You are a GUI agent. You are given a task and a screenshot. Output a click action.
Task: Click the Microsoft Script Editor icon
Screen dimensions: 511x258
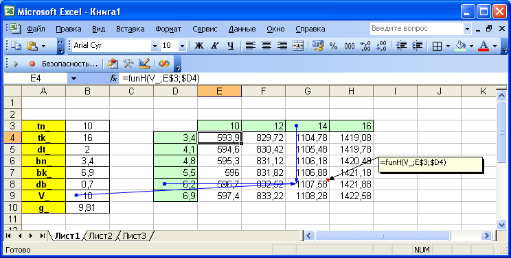(x=164, y=64)
